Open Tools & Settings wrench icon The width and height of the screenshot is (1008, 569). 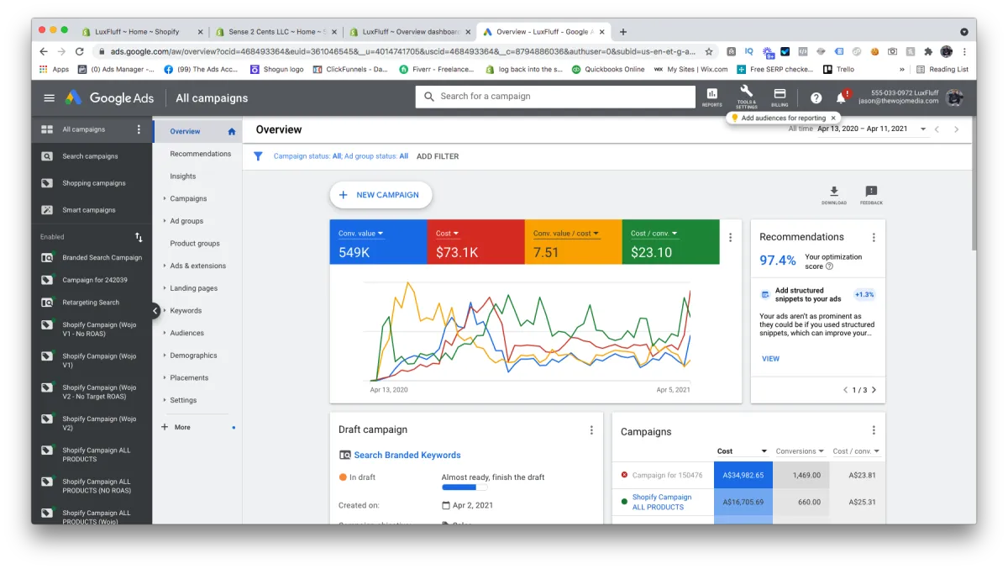point(746,97)
